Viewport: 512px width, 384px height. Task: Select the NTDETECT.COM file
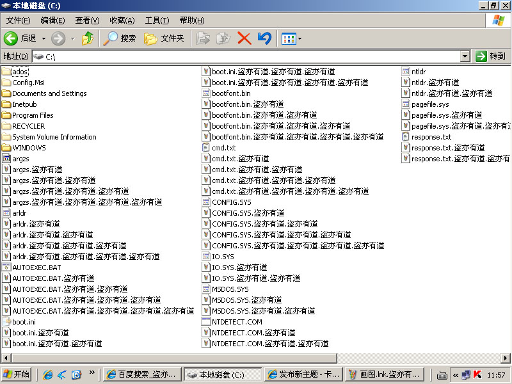[232, 322]
